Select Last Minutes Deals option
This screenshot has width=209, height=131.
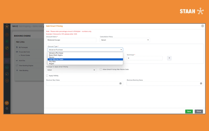[85, 59]
